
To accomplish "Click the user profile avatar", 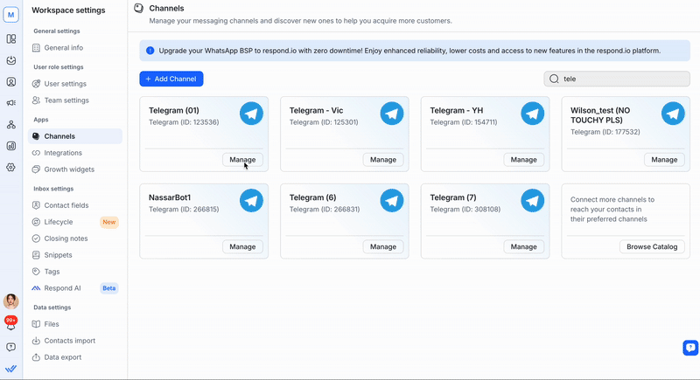I will [x=11, y=301].
